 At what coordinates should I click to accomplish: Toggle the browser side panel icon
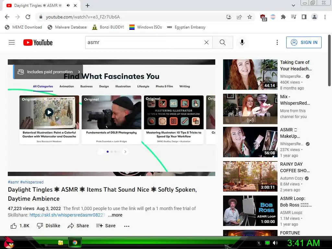[x=304, y=17]
